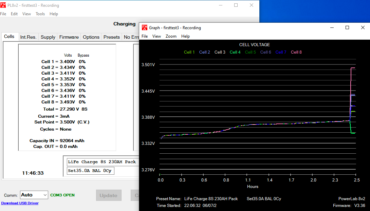The height and width of the screenshot is (211, 370).
Task: Open the Zoom menu in Graph window
Action: point(171,36)
